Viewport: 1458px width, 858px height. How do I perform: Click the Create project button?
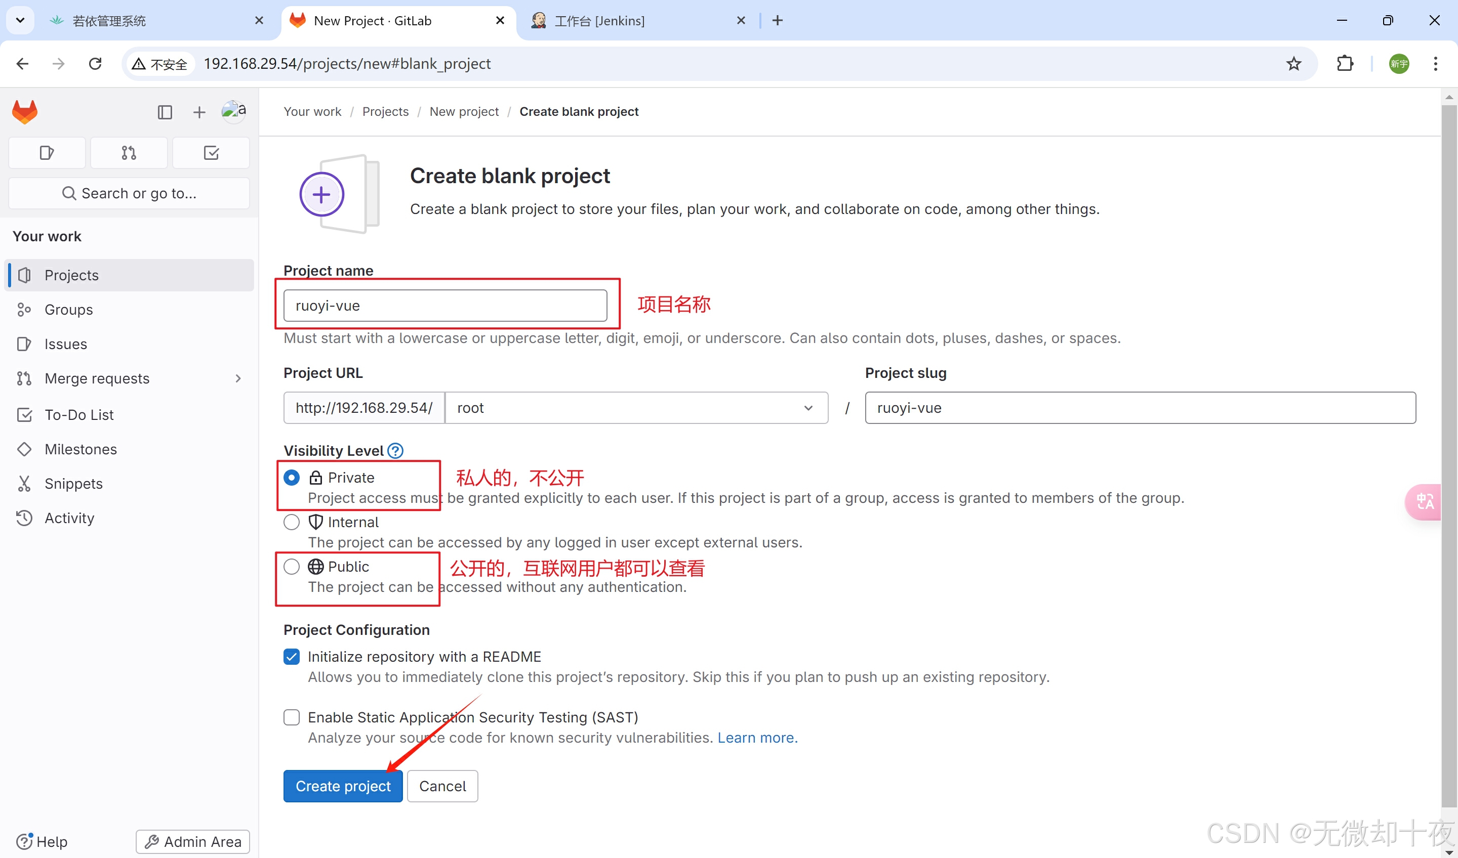[343, 786]
